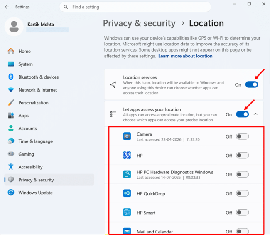The image size is (270, 235).
Task: Click the user profile avatar
Action: click(x=14, y=27)
